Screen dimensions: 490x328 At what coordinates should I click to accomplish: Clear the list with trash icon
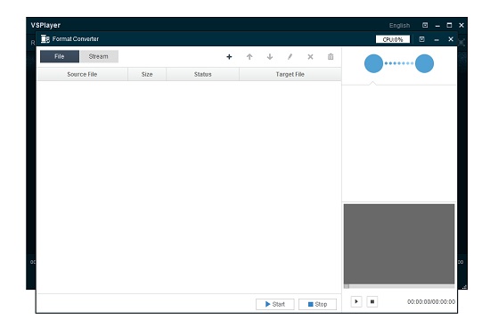(x=331, y=56)
